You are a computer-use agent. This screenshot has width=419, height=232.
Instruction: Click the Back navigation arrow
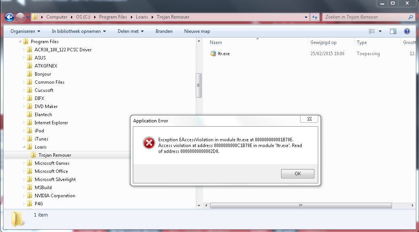tap(9, 17)
